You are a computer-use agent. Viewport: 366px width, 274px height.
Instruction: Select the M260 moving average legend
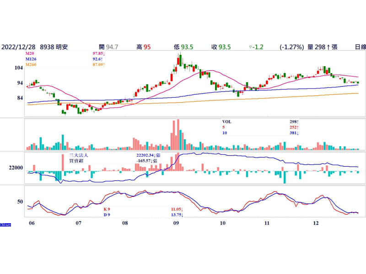point(32,65)
